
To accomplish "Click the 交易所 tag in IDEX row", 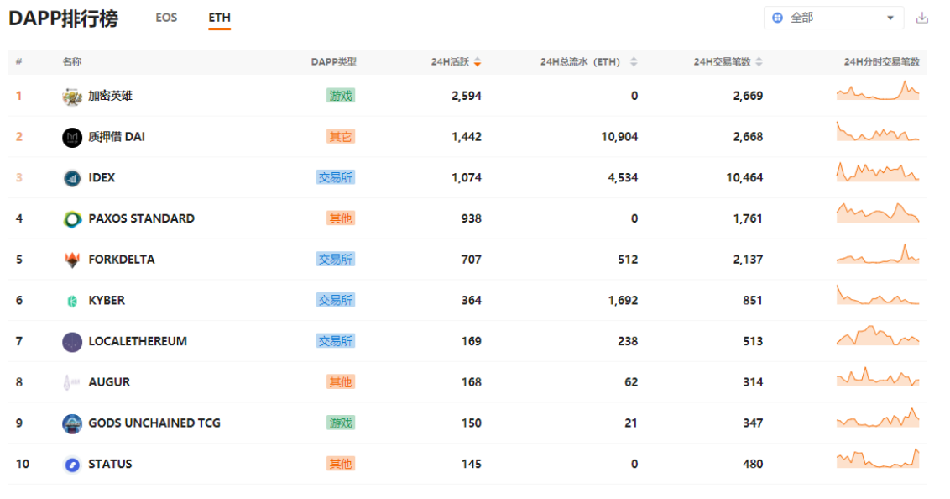I will (x=336, y=177).
